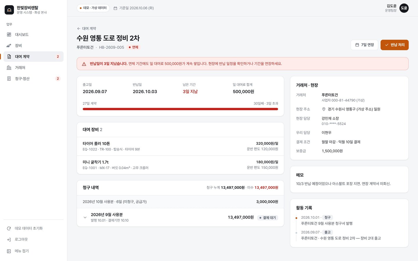
Task: Click the calendar icon beside 기준일
Action: click(115, 8)
